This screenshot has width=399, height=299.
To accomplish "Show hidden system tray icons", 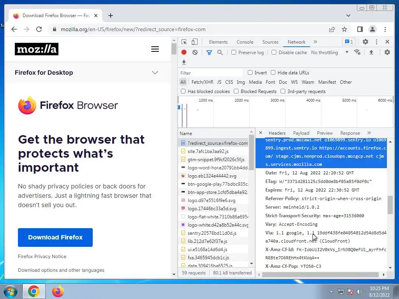I will pyautogui.click(x=331, y=292).
